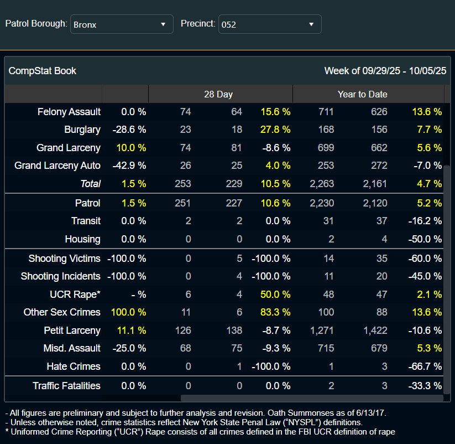
Task: Select the Year to Date column header
Action: [362, 94]
